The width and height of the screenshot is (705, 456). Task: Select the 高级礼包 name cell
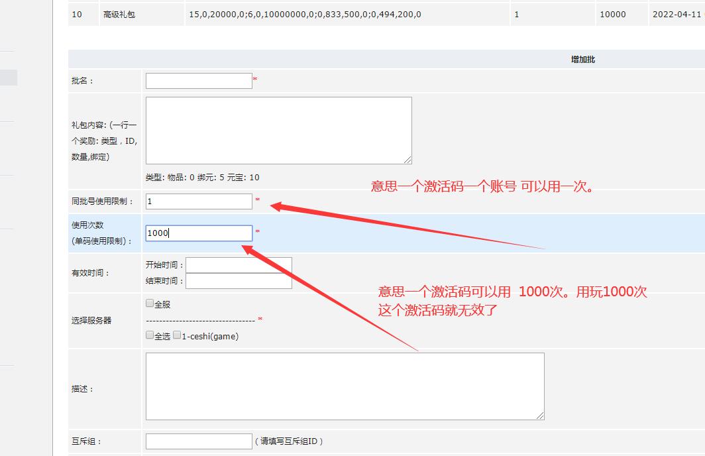tap(119, 14)
